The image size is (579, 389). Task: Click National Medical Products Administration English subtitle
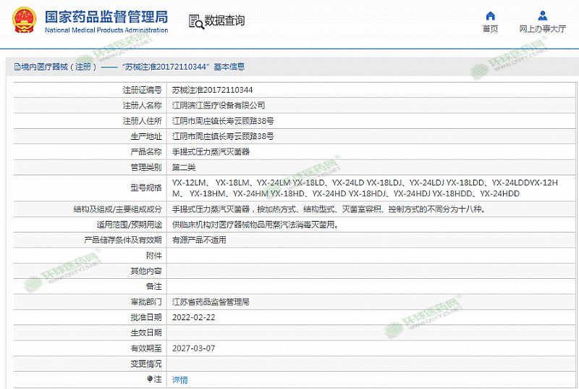coord(106,30)
